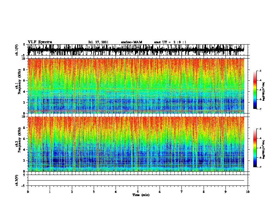Click the ch.1 spectrogram color scale bar

coord(255,90)
